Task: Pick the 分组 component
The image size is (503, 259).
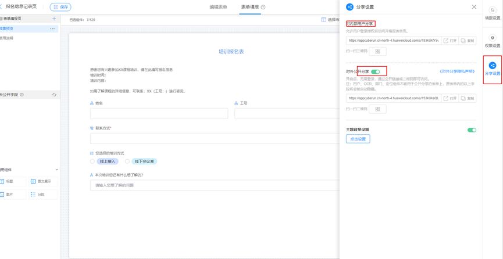Action: pyautogui.click(x=43, y=194)
